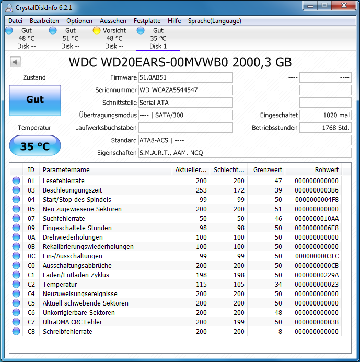Select the Beschleunigungszeit parameter name

73,190
